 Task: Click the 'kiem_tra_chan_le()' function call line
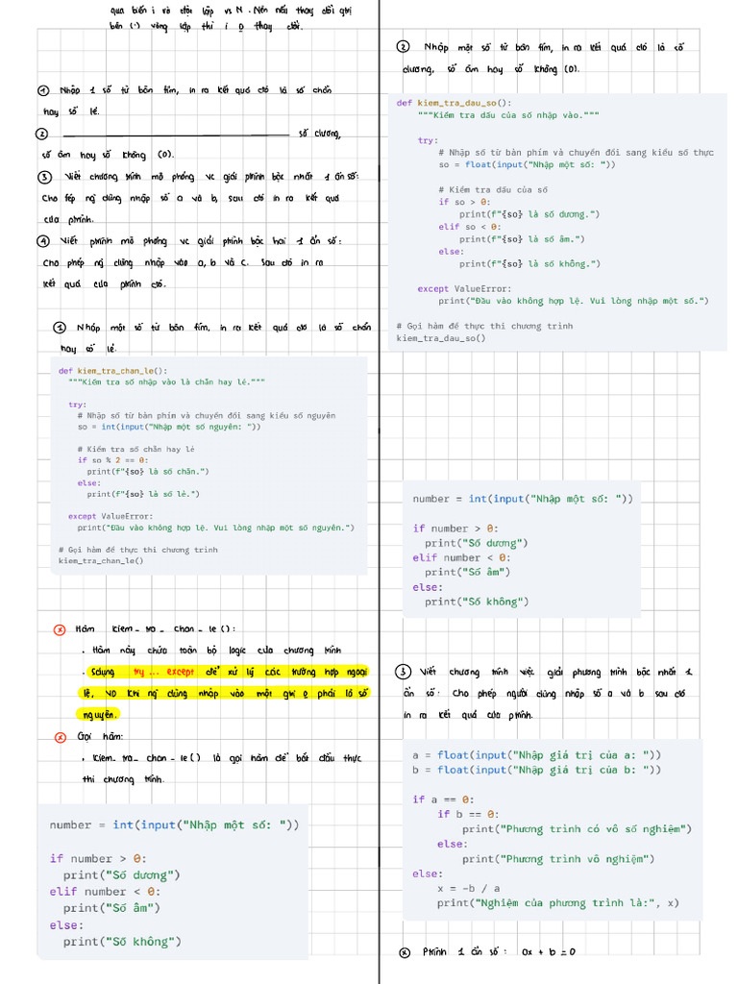(100, 560)
